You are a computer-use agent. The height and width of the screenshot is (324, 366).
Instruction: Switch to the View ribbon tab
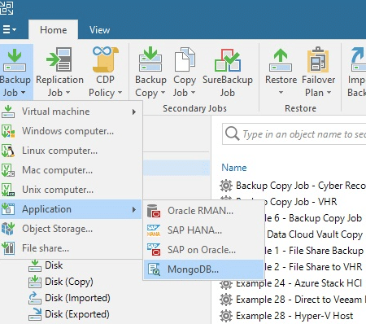[99, 30]
